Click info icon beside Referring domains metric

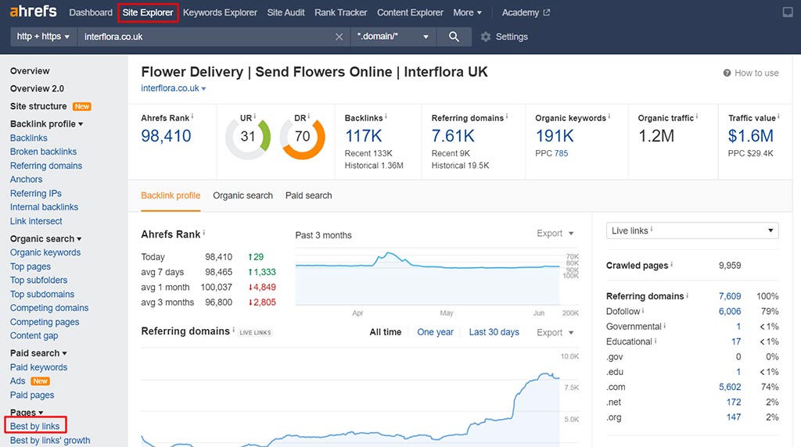pyautogui.click(x=507, y=117)
